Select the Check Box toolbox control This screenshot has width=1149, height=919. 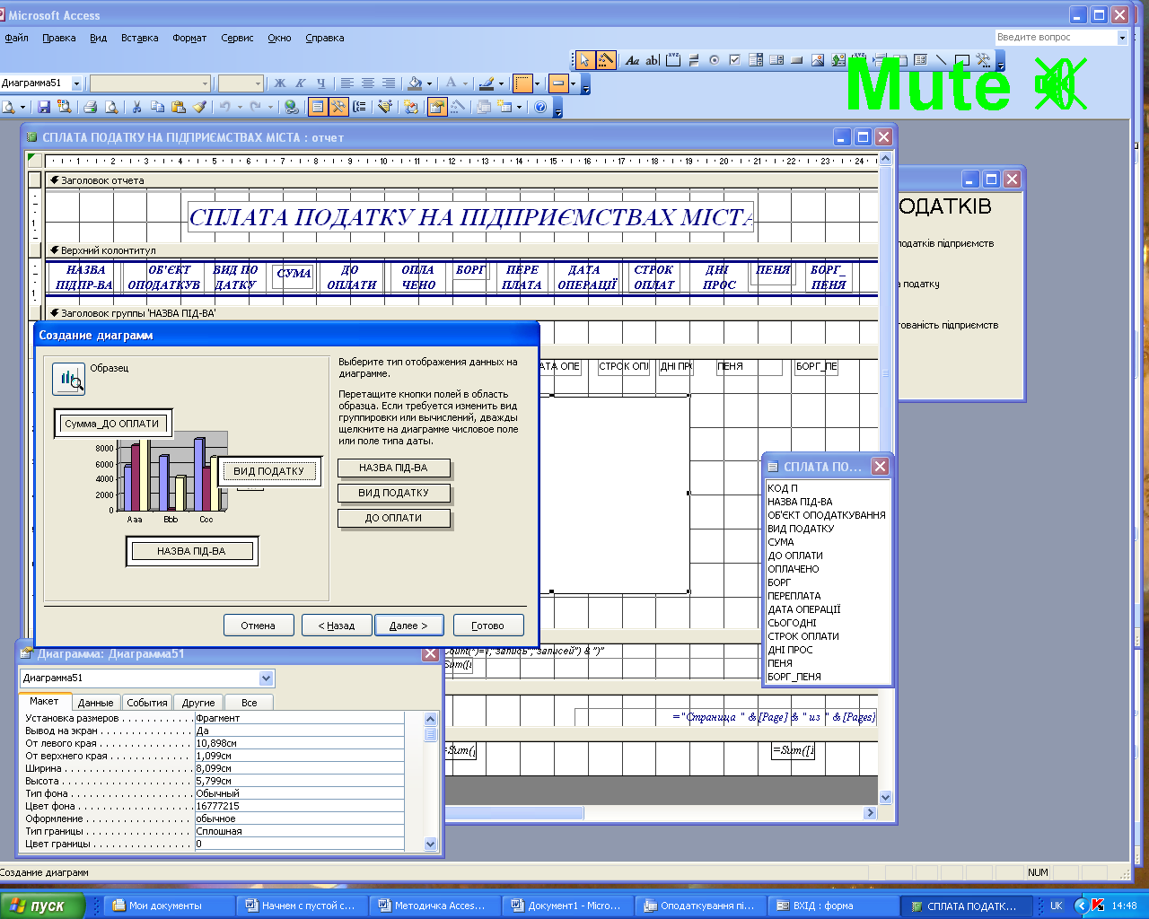734,60
